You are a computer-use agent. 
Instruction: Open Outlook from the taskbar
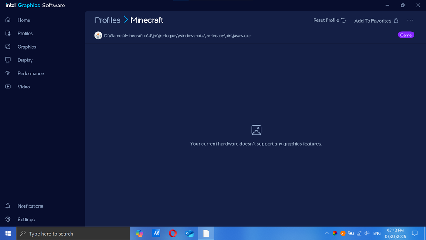pos(189,234)
